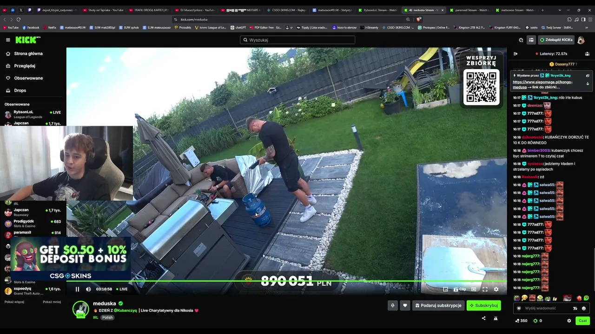Open RybsonLoL in the followed list
595x334 pixels.
[x=33, y=114]
